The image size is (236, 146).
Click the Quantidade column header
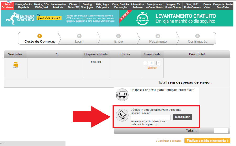coord(152,54)
